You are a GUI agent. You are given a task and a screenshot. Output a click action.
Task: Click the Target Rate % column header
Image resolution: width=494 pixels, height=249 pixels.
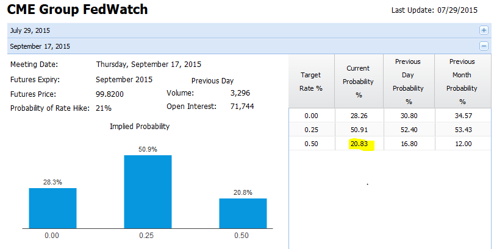click(x=311, y=82)
